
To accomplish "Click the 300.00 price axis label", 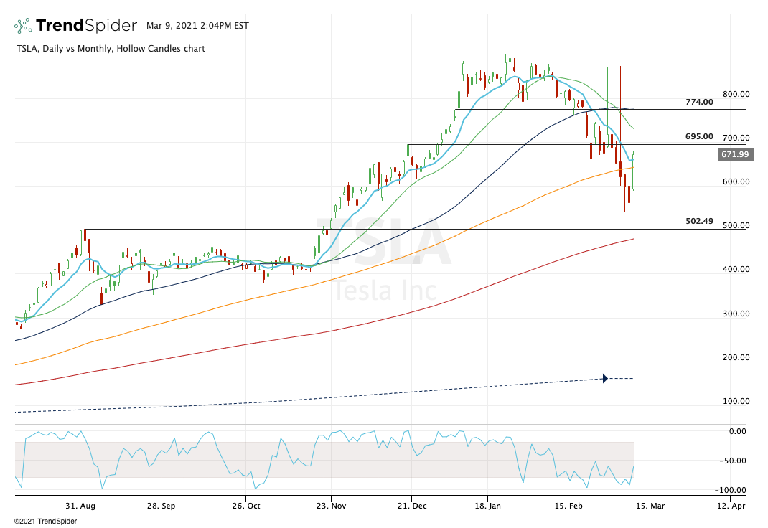I will click(x=736, y=313).
